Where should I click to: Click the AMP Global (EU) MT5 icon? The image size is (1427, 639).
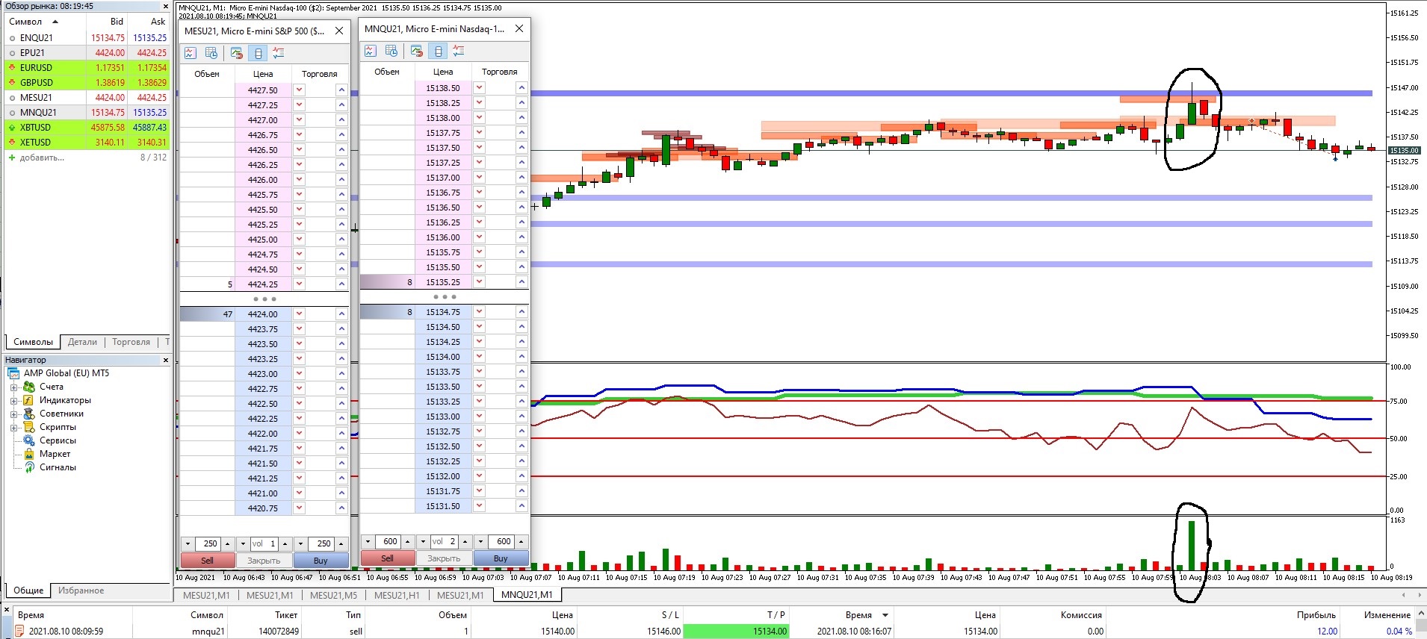click(13, 373)
